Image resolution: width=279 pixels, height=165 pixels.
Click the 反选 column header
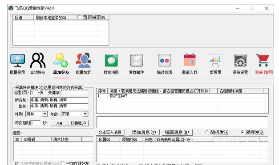click(x=23, y=17)
